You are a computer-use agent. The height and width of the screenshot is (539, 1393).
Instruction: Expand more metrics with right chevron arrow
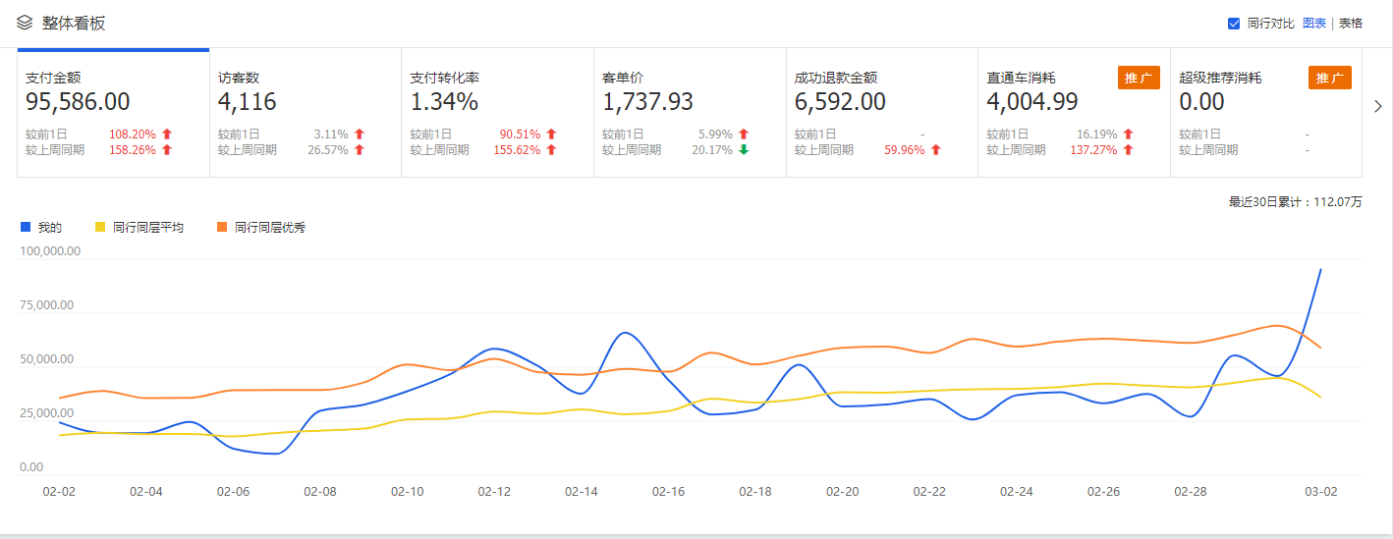coord(1377,106)
